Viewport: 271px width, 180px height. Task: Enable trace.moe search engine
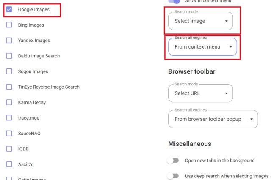9,118
